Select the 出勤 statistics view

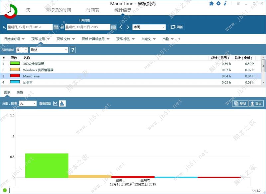point(166,39)
